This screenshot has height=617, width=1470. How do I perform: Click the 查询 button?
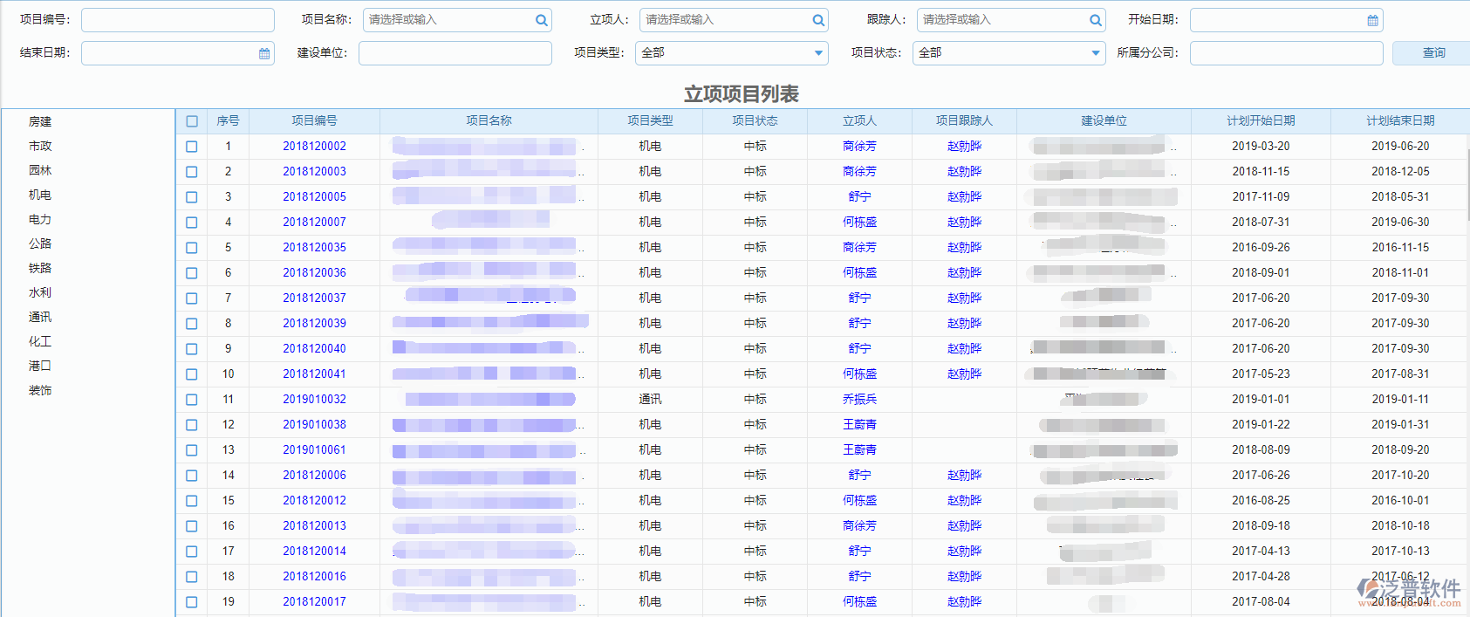coord(1433,53)
